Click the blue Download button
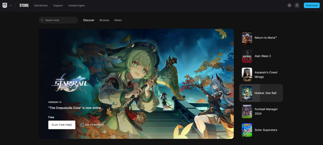 coord(312,5)
